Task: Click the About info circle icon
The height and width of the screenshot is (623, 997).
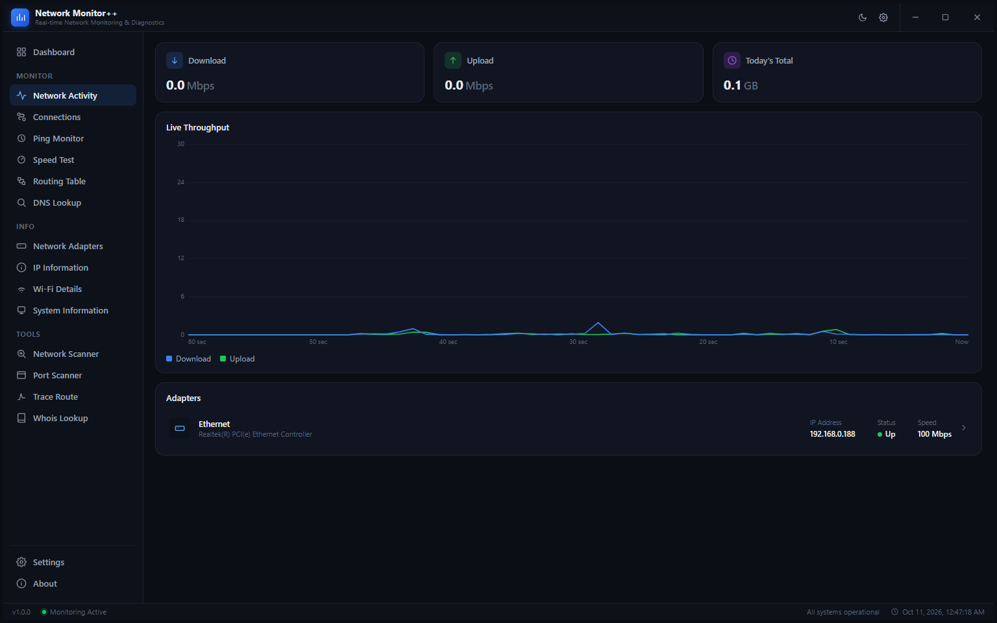Action: point(21,583)
